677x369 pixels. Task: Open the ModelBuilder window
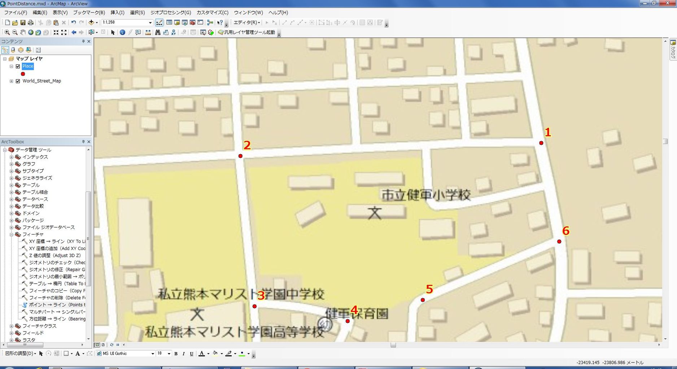pyautogui.click(x=210, y=22)
